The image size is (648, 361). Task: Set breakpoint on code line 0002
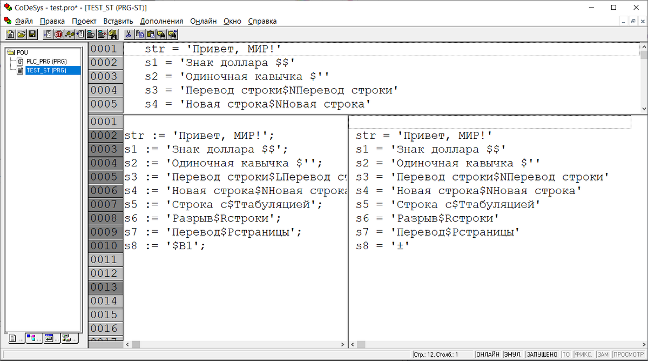(x=106, y=135)
